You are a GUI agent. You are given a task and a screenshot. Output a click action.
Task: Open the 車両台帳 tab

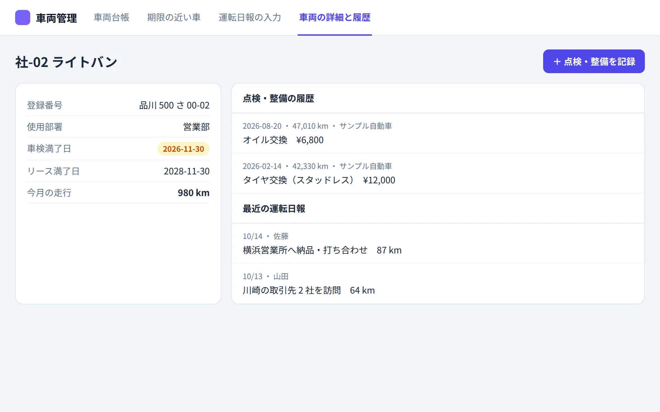click(x=111, y=18)
